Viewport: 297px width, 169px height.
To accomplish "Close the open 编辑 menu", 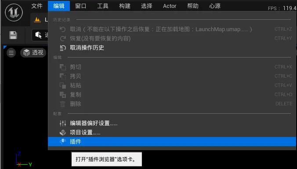I will [59, 6].
